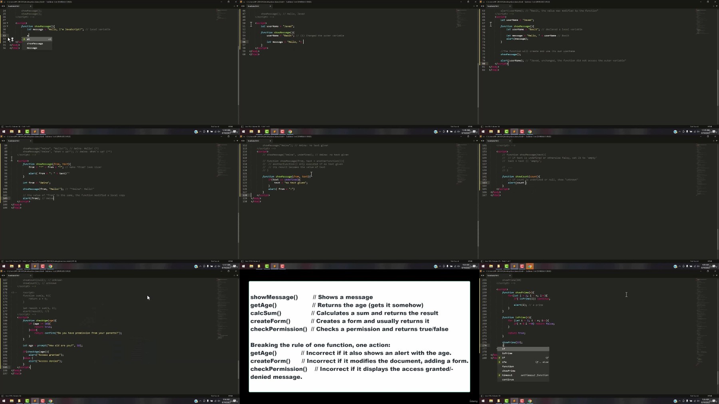Screen dimensions: 719x404
Task: Click 'alert(from); // Amina' on line 103
Action: tap(38, 199)
